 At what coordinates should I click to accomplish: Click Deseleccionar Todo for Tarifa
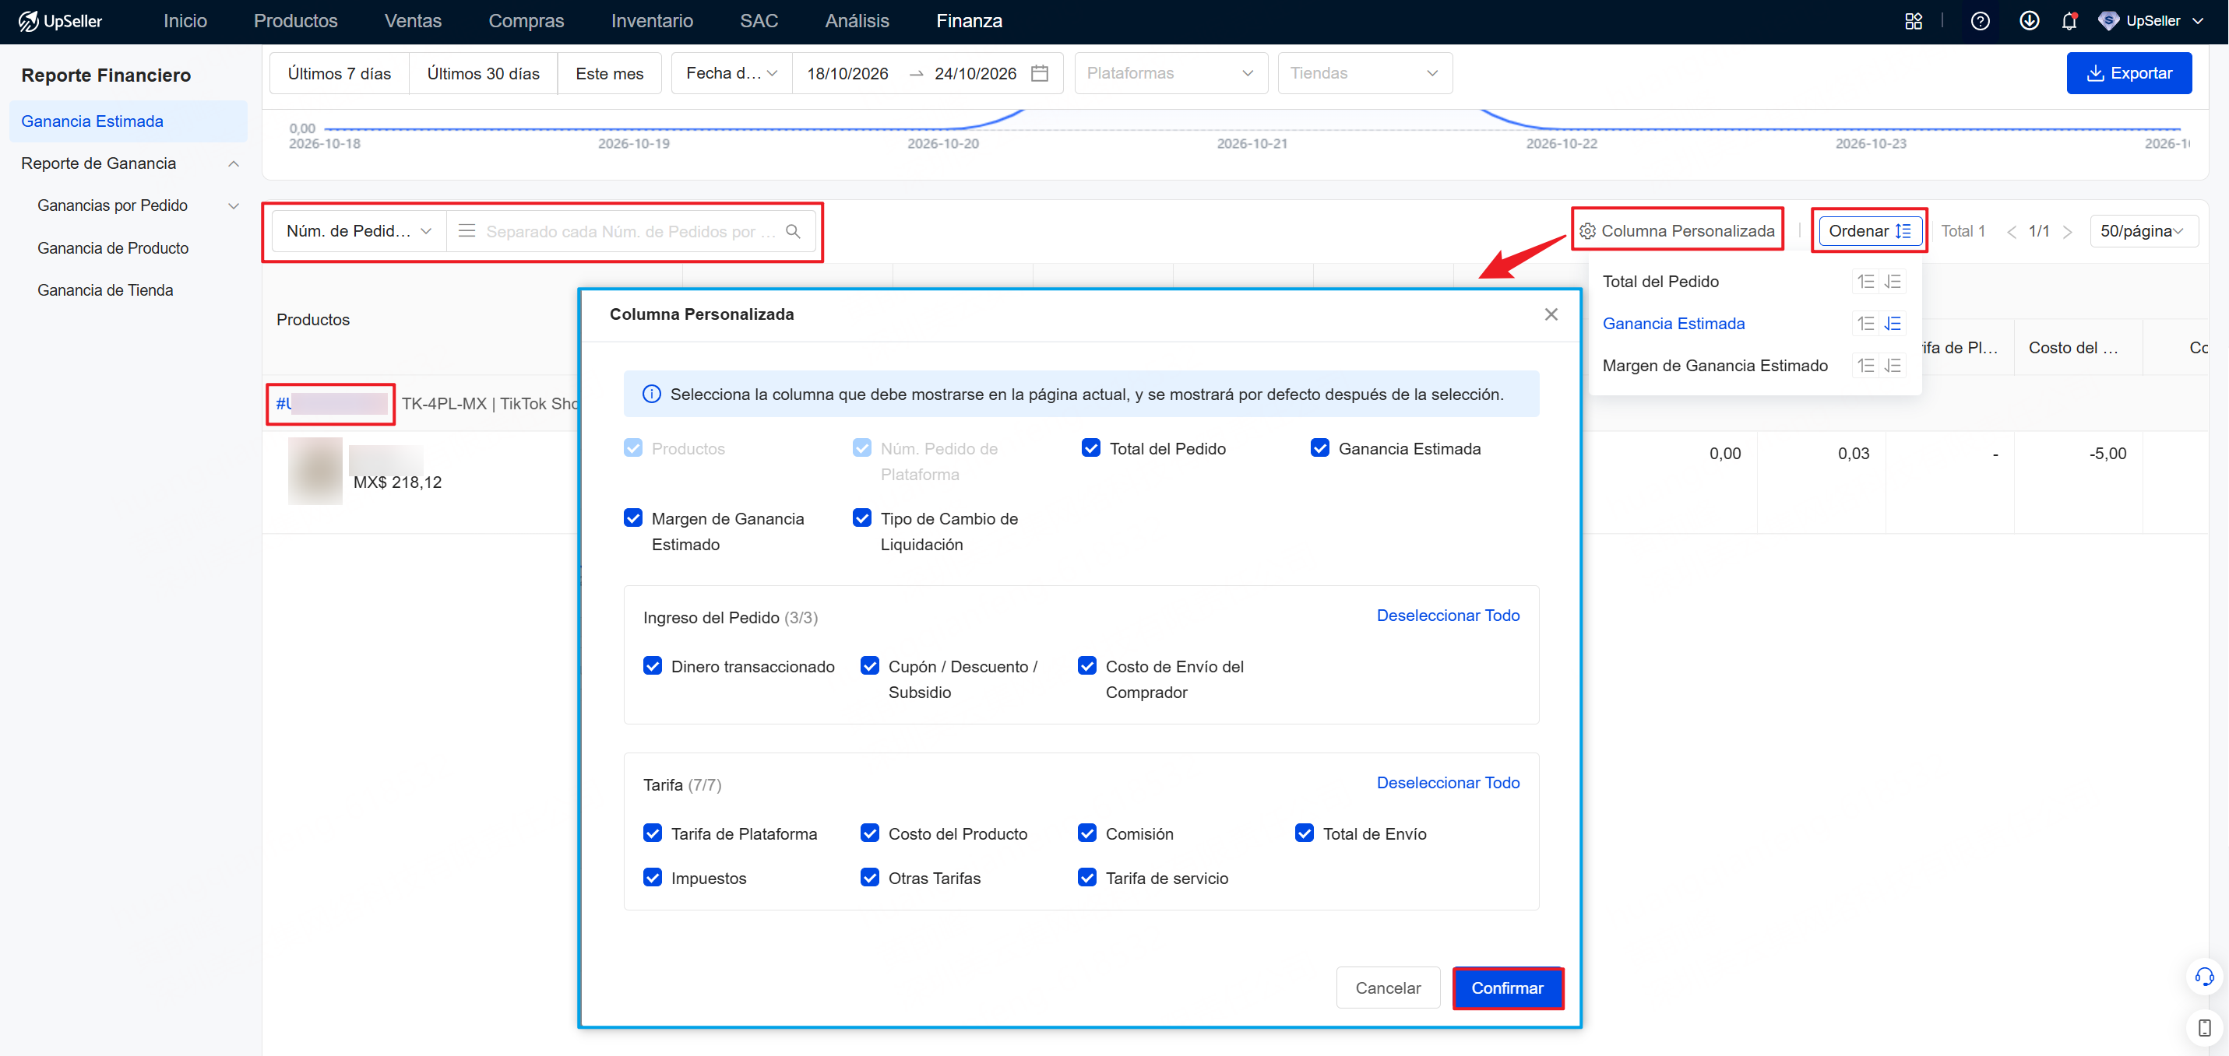pyautogui.click(x=1448, y=783)
